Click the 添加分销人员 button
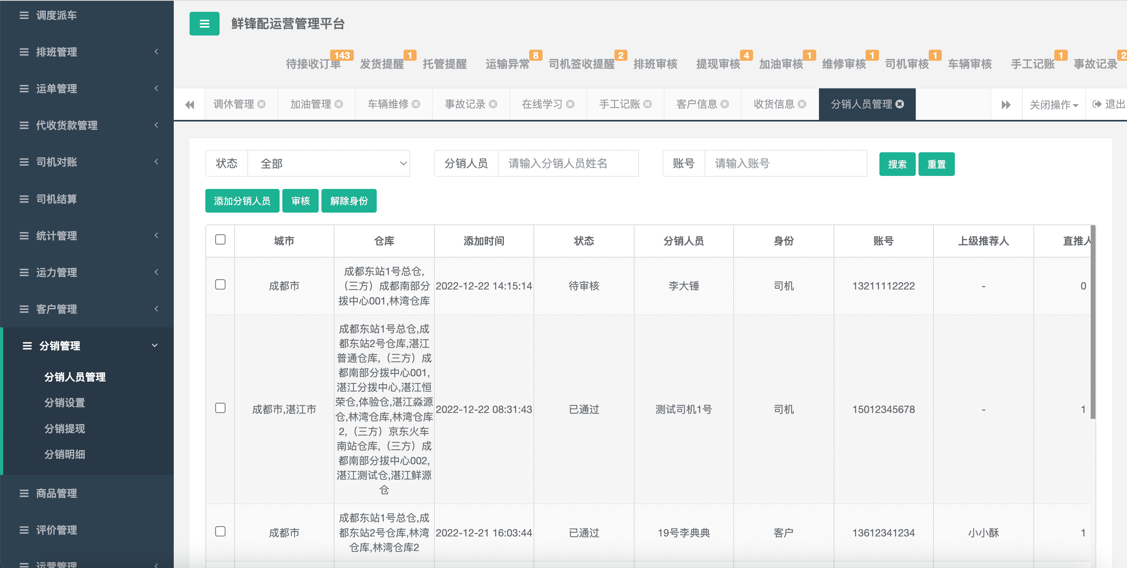 click(242, 200)
